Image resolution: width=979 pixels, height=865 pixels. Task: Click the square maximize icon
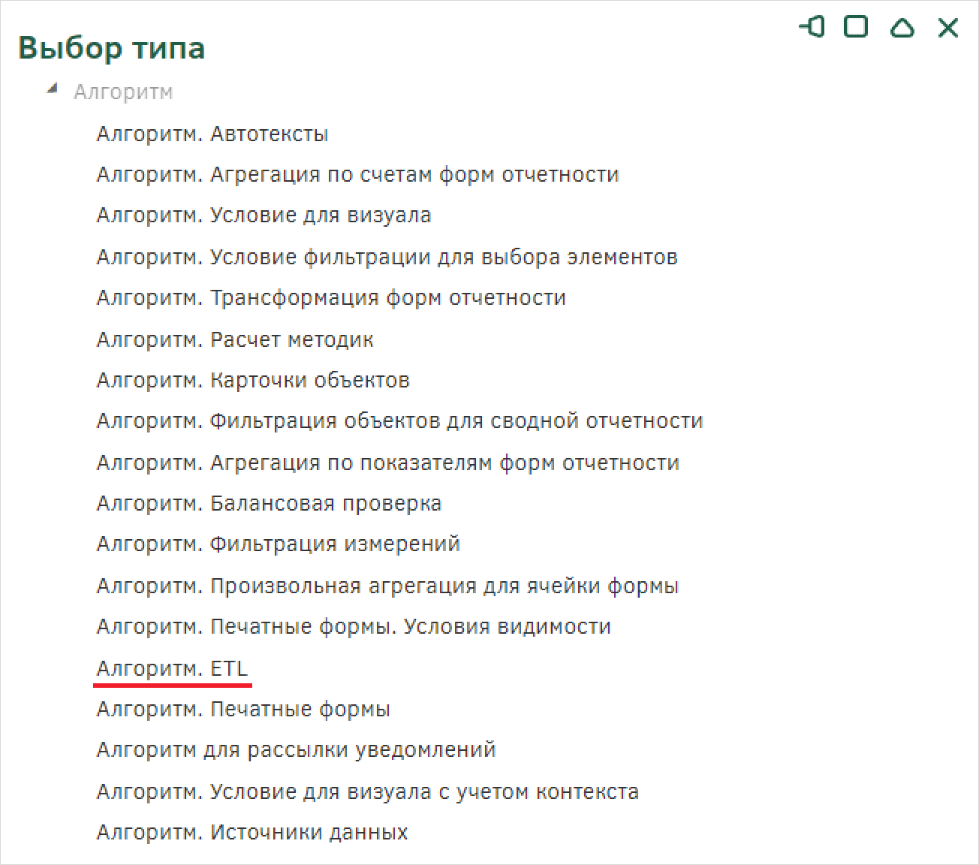coord(856,27)
